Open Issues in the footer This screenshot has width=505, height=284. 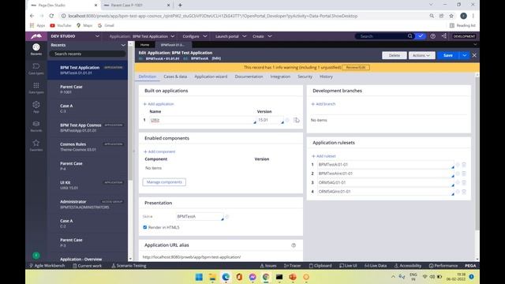click(268, 266)
